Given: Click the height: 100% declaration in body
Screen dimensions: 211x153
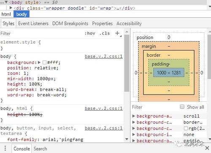Looking at the screenshot, I should (24, 84).
